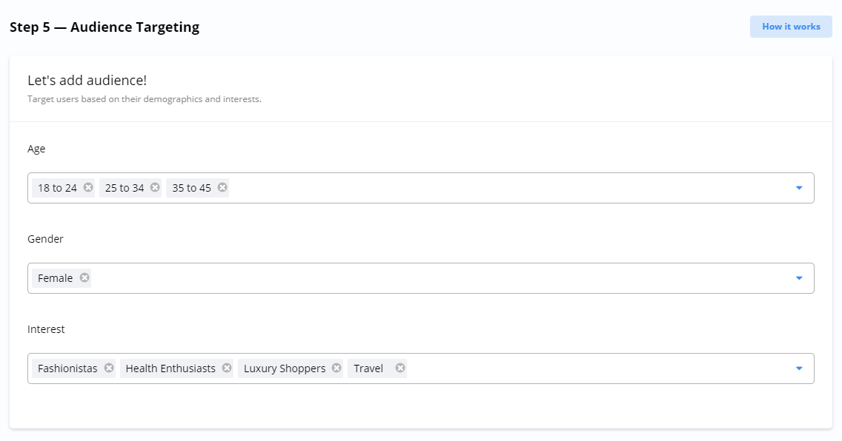Image resolution: width=842 pixels, height=441 pixels.
Task: Click the Gender field label
Action: coord(45,239)
